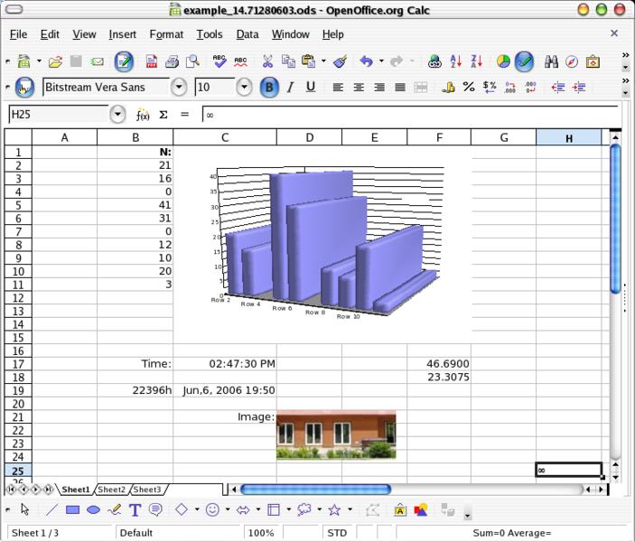This screenshot has width=635, height=542.
Task: Click column header C
Action: [x=224, y=137]
